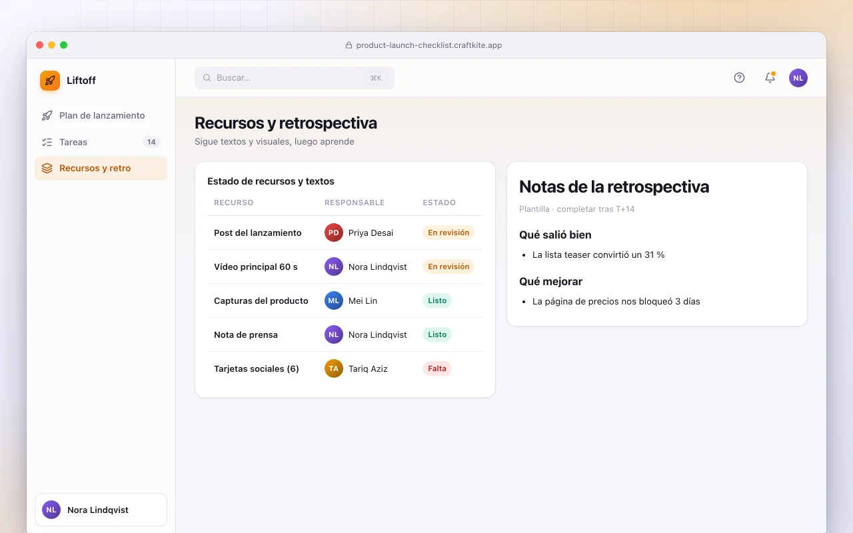Select Recursos y retro in sidebar

[x=101, y=169]
